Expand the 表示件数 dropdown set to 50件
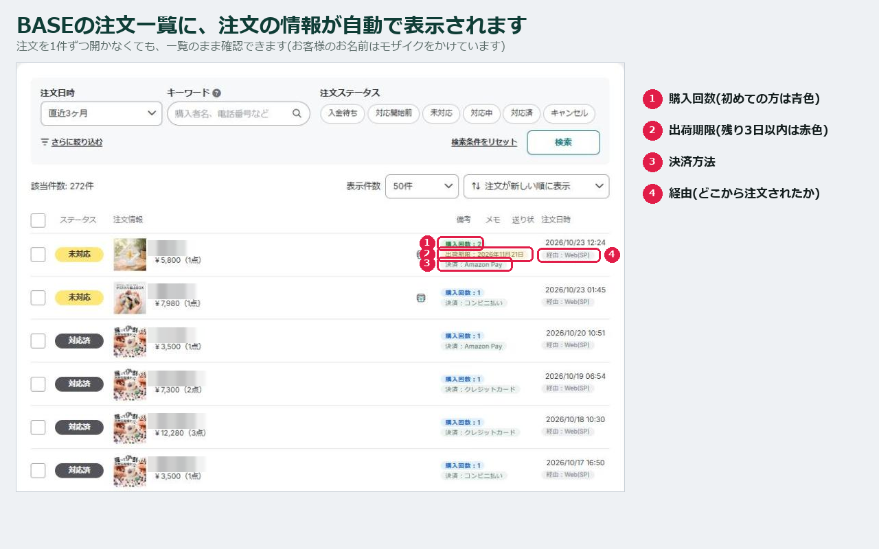Screen dimensions: 879x549 [x=422, y=186]
